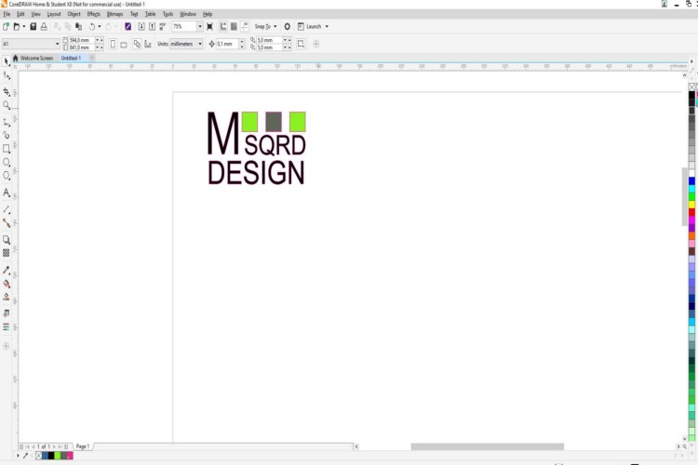Select the Connector tool
Viewport: 698px width, 465px height.
(x=7, y=223)
